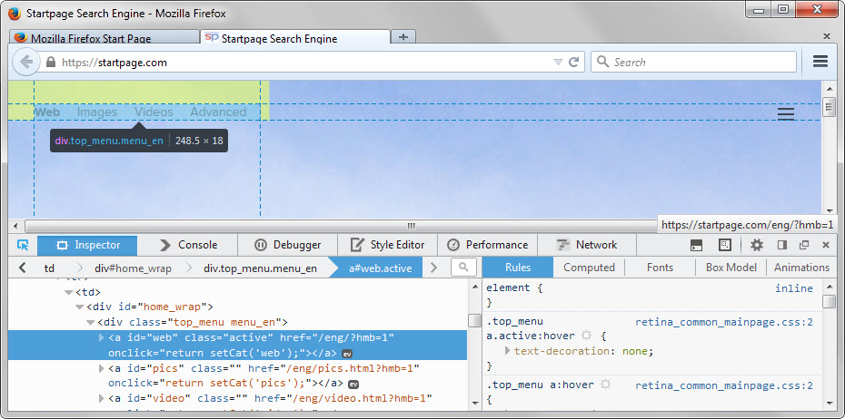This screenshot has width=845, height=419.
Task: Dock devtools to the side of window
Action: click(782, 245)
